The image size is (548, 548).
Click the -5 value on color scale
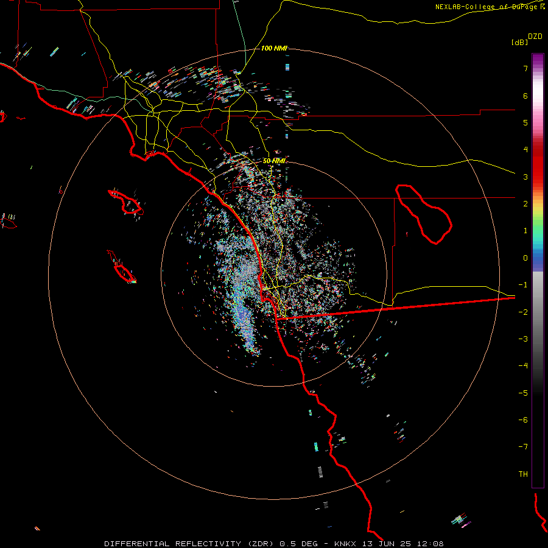pos(523,393)
